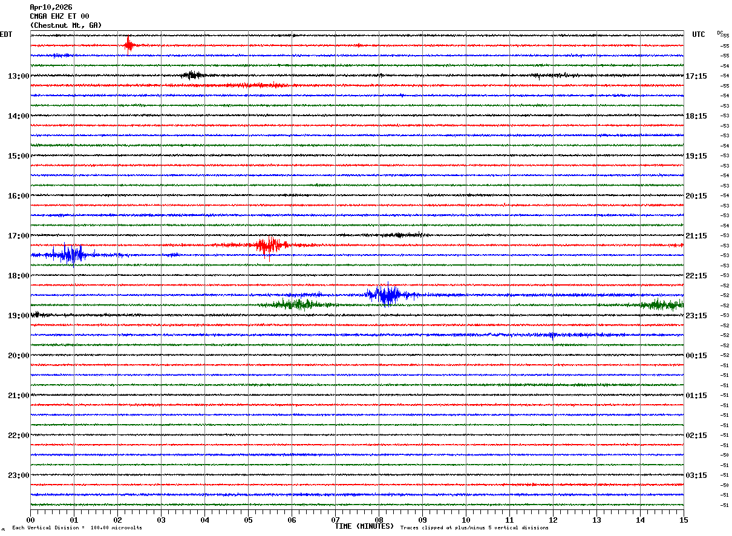Screen dimensions: 732x536
Task: Select the station code CMGA EHZ ET 00
Action: pyautogui.click(x=59, y=16)
